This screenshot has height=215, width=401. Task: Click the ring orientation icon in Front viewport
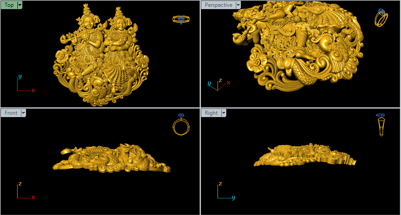pos(181,124)
